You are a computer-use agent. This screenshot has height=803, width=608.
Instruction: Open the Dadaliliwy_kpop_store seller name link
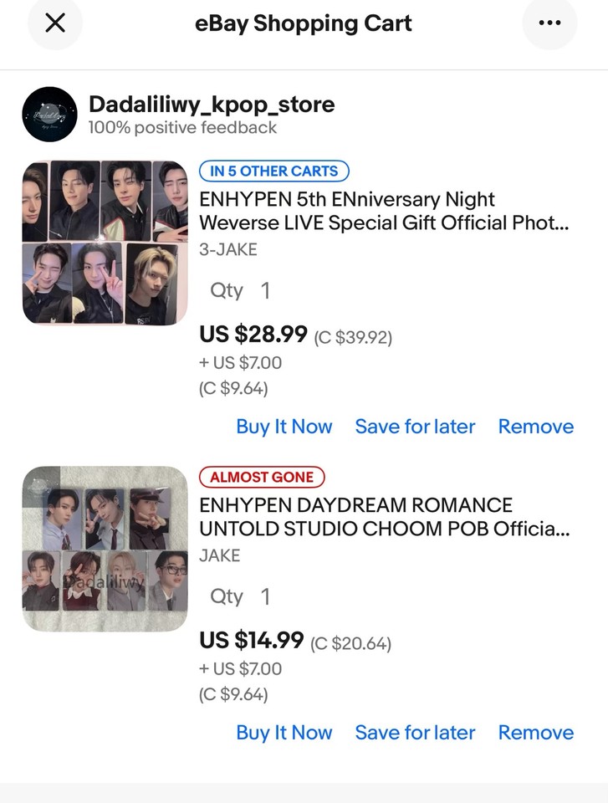click(212, 105)
